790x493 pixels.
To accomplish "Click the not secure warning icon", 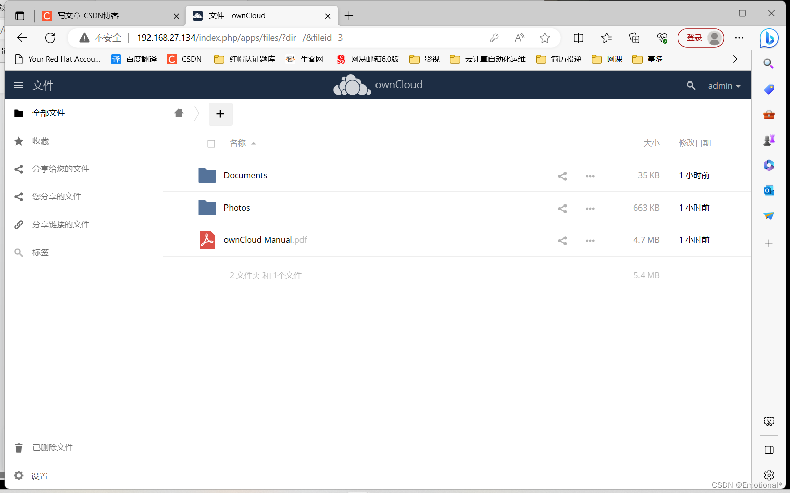I will click(x=84, y=38).
